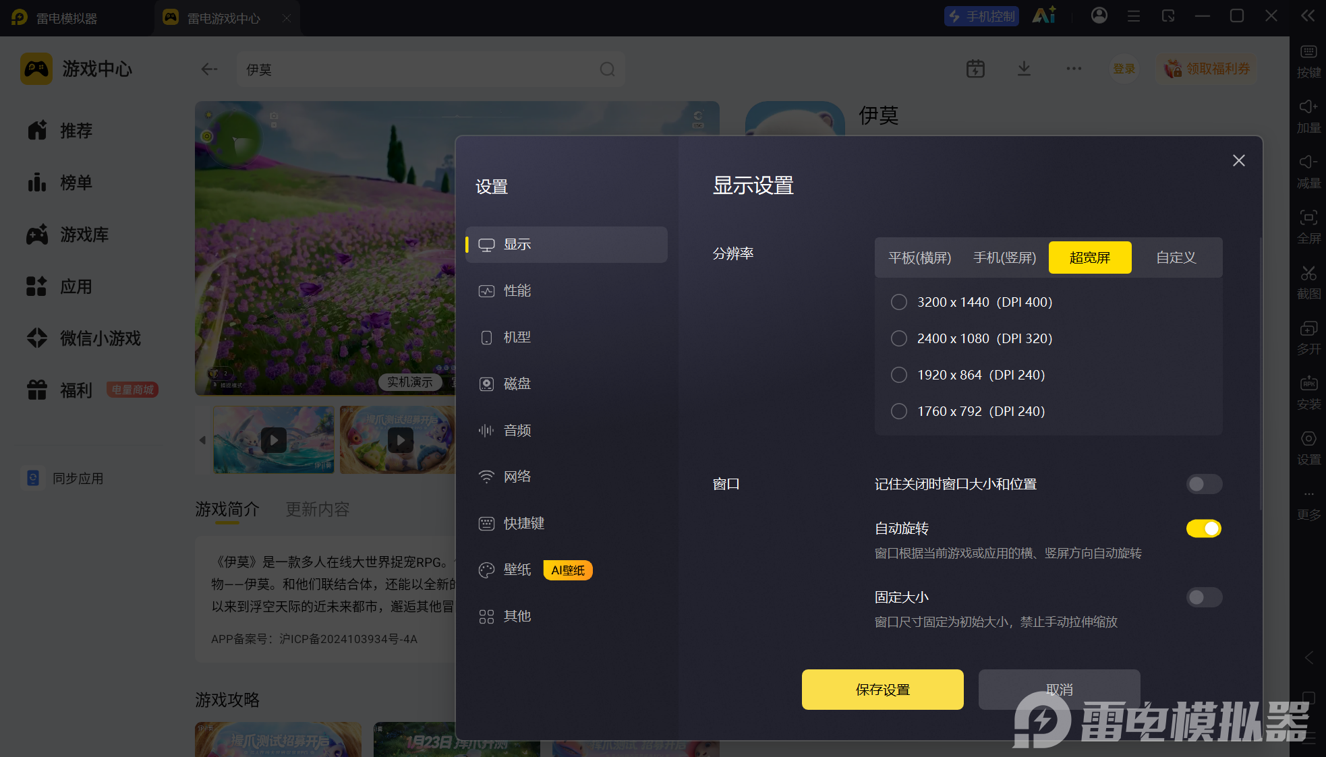Open the calendar schedule icon
The image size is (1326, 757).
point(975,68)
